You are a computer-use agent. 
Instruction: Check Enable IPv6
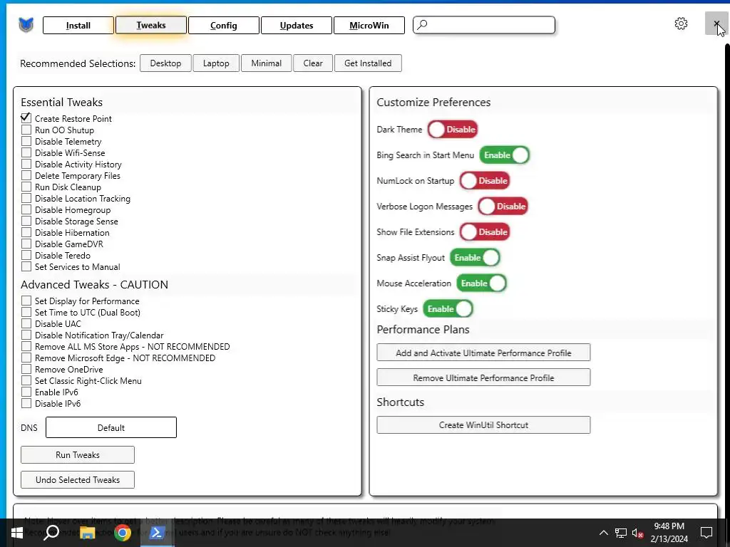click(26, 392)
